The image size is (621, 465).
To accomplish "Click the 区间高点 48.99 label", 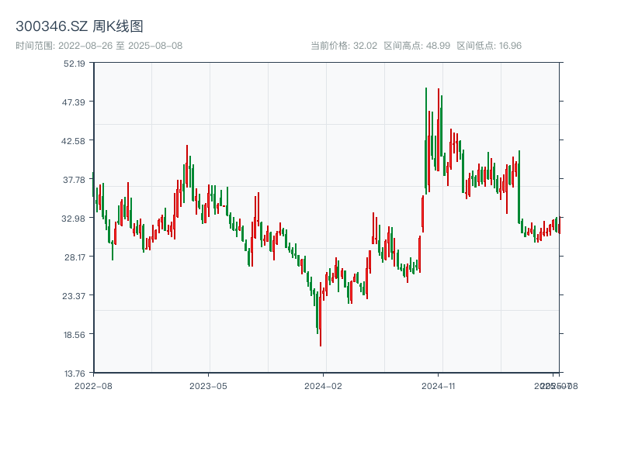I will coord(417,46).
